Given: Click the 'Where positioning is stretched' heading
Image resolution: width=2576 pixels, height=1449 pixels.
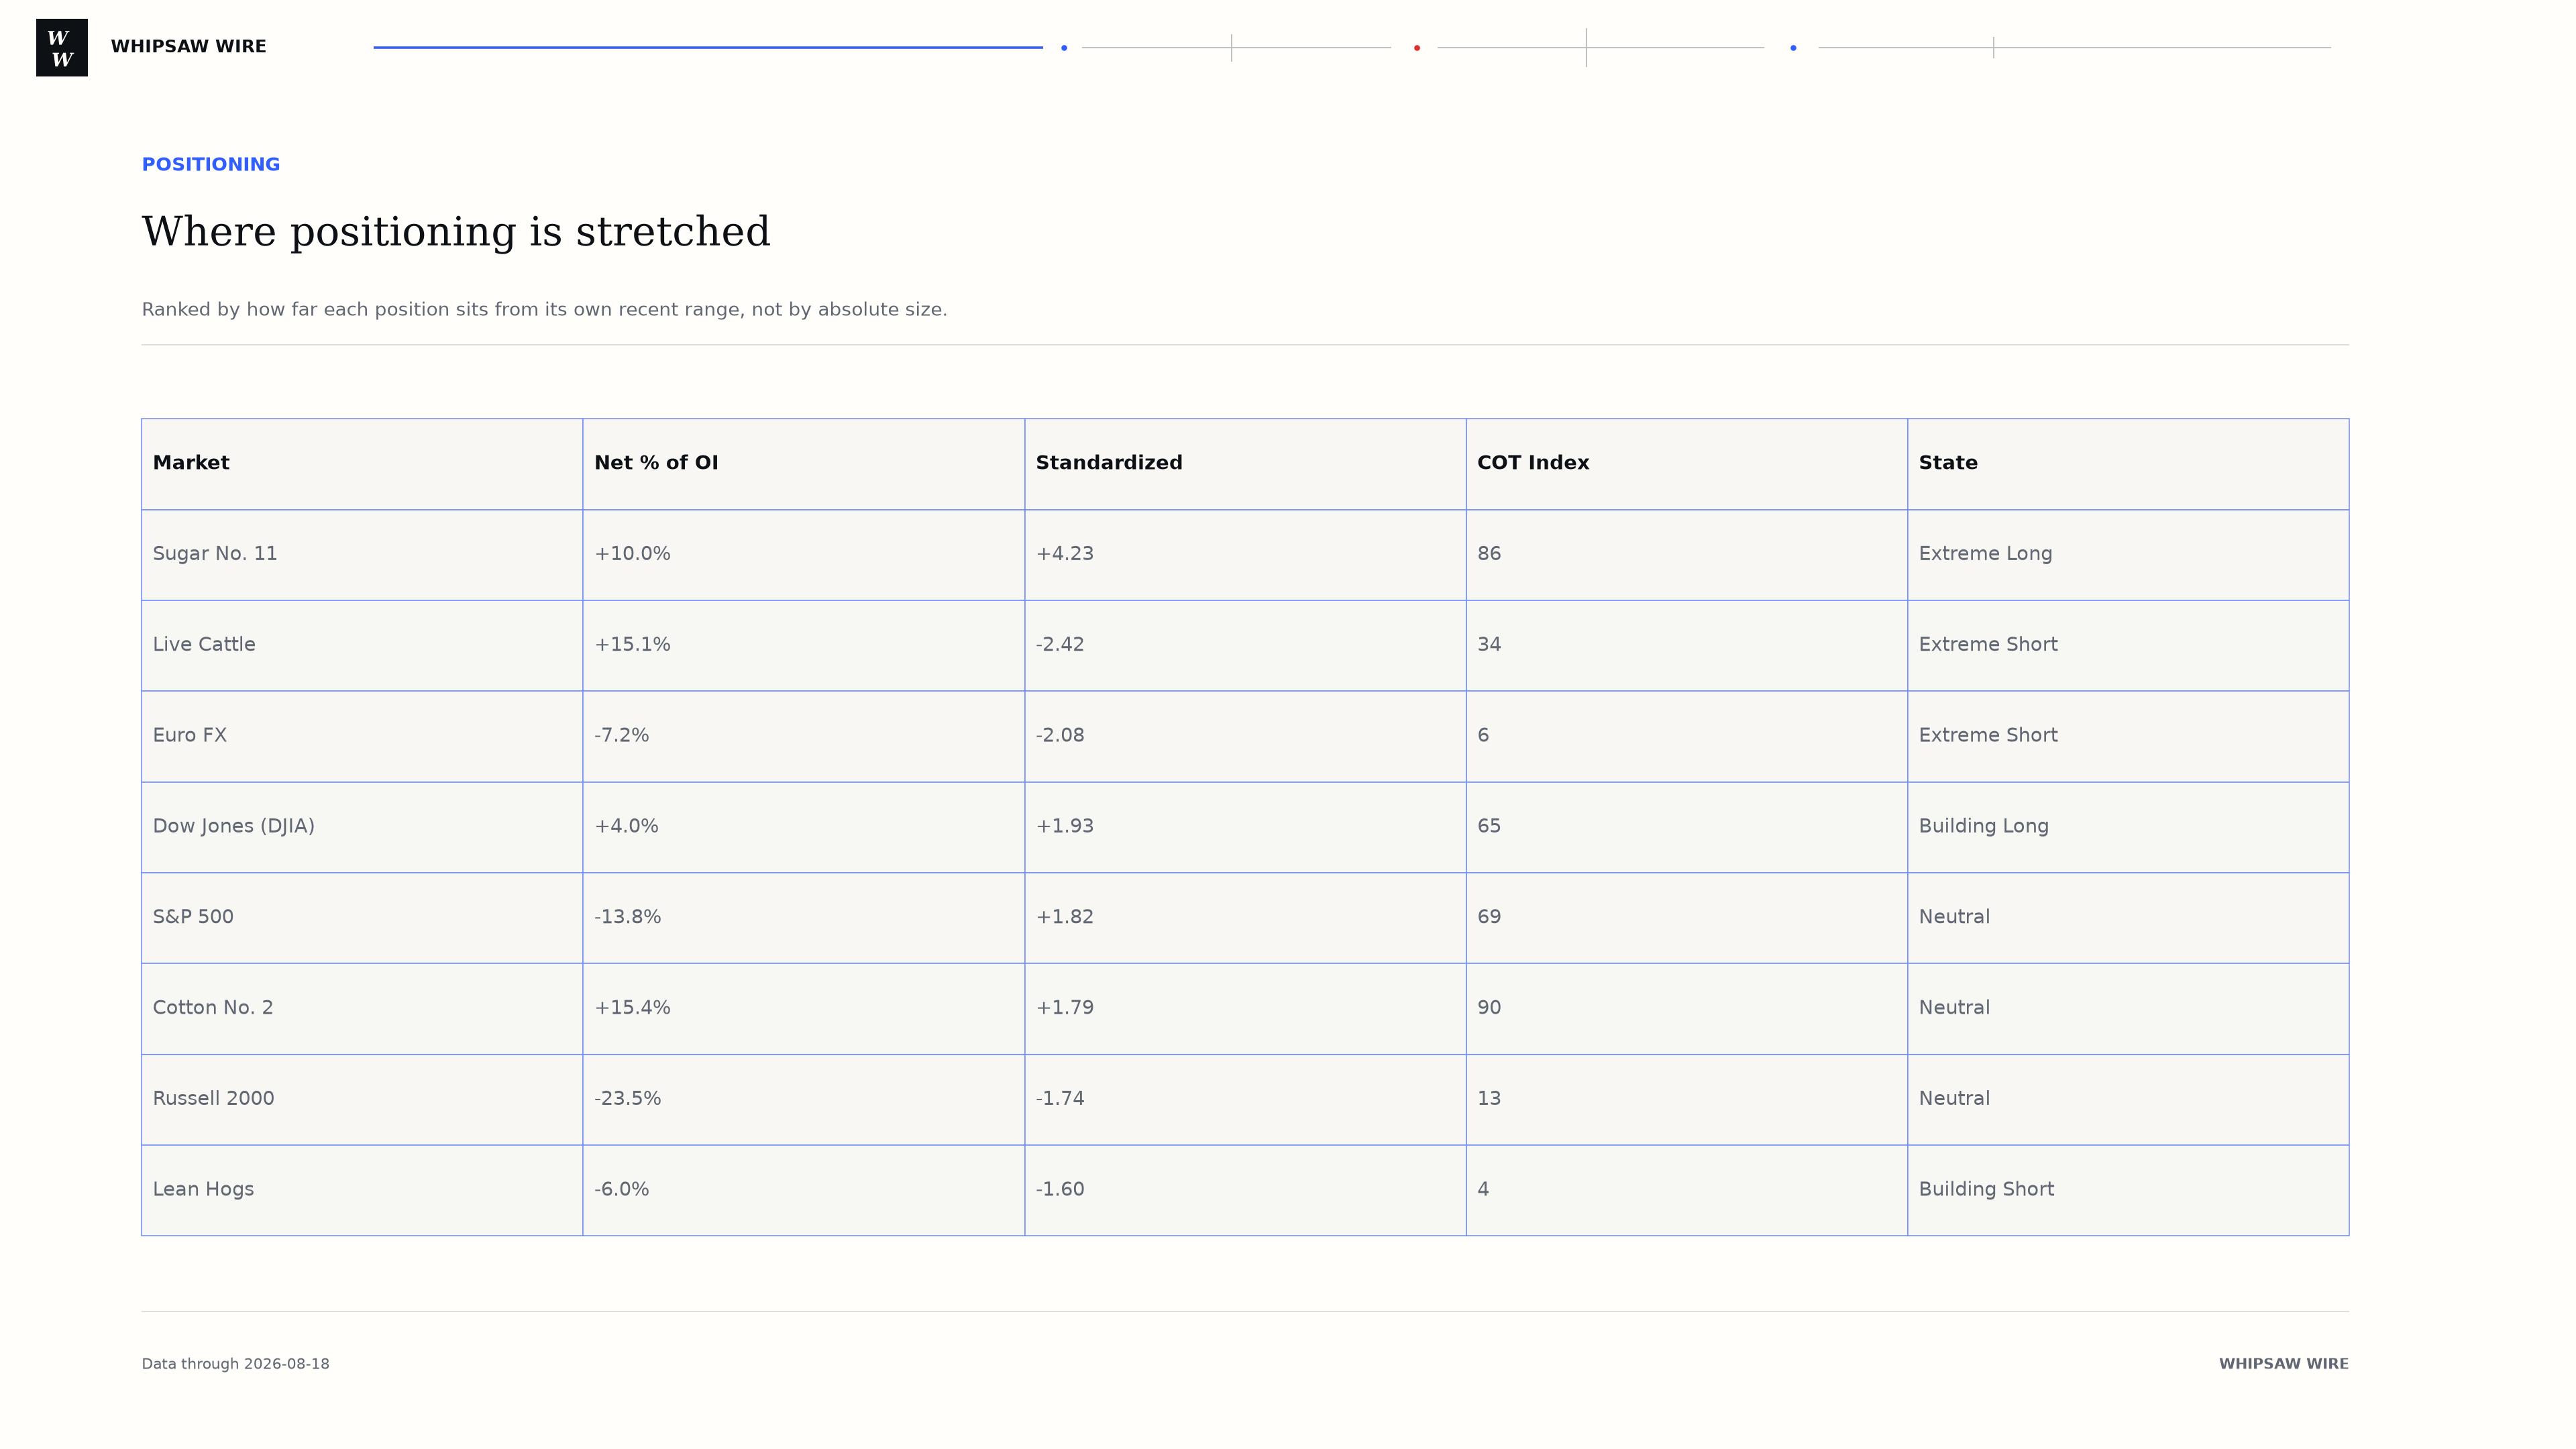Looking at the screenshot, I should pos(456,232).
